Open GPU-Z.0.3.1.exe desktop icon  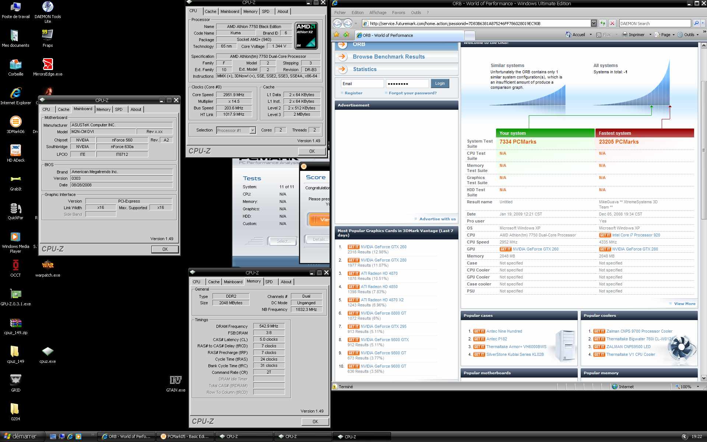15,297
